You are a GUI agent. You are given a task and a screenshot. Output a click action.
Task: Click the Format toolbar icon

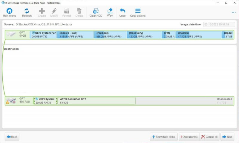coord(67,13)
